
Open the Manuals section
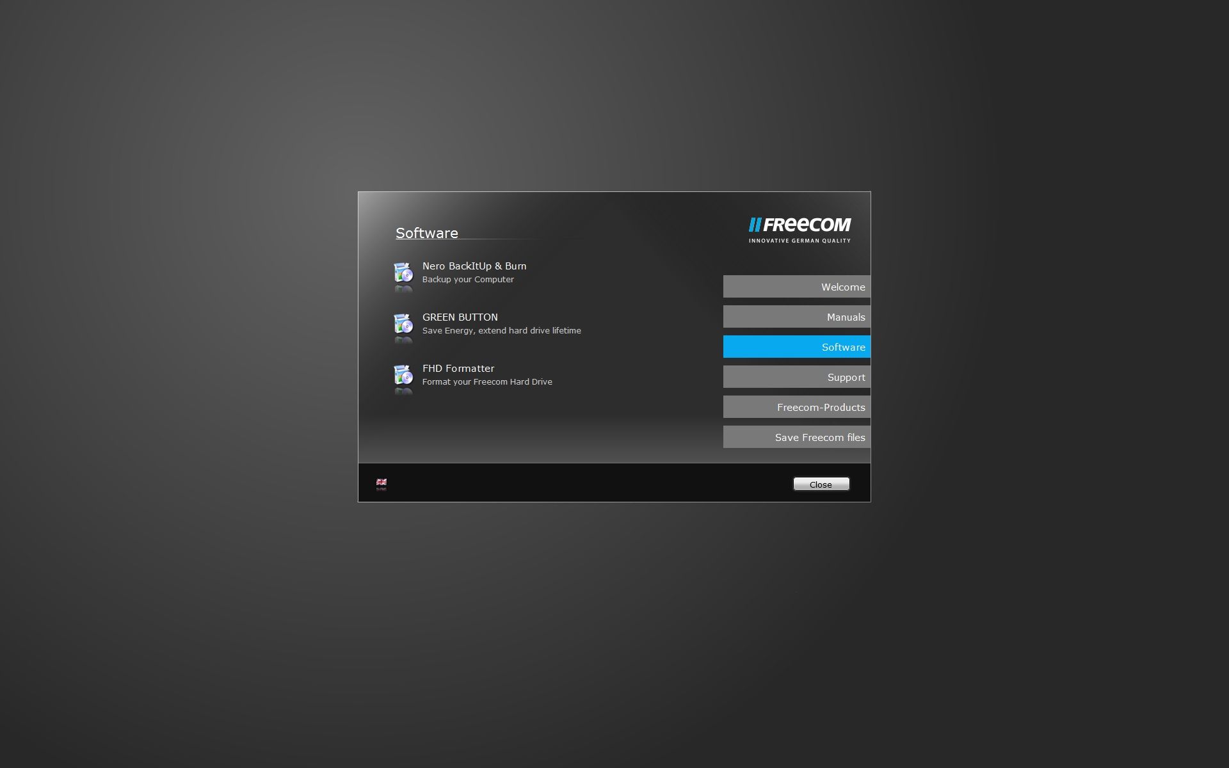[797, 317]
